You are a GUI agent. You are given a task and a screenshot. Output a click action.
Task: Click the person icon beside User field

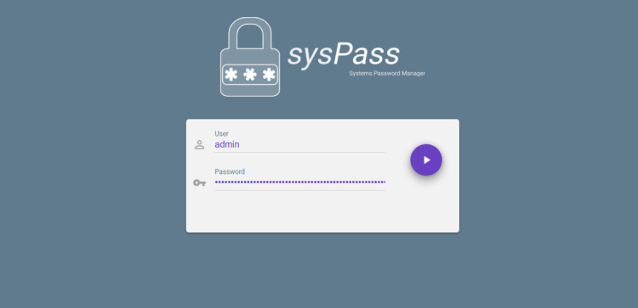tap(199, 144)
